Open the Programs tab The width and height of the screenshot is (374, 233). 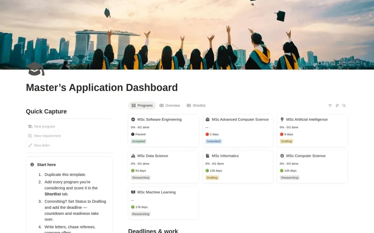(142, 105)
